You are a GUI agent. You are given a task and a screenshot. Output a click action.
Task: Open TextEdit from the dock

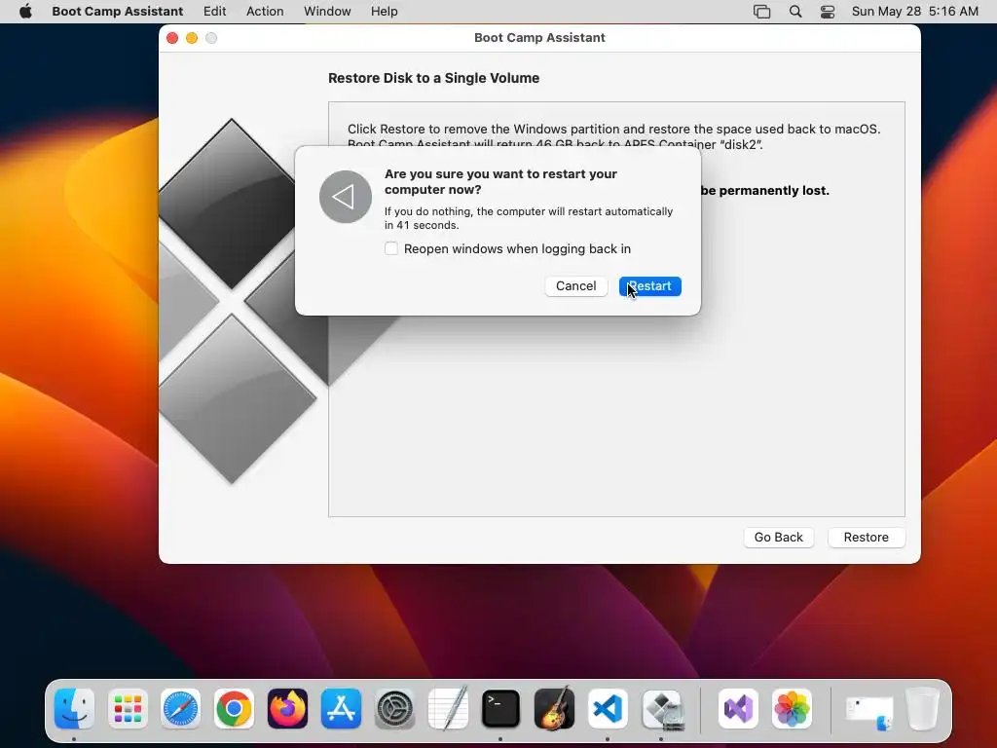448,708
